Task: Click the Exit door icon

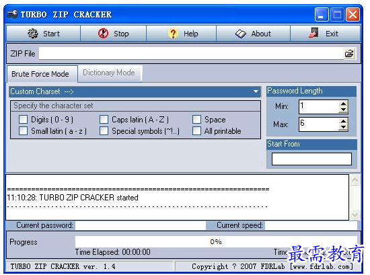Action: 313,33
